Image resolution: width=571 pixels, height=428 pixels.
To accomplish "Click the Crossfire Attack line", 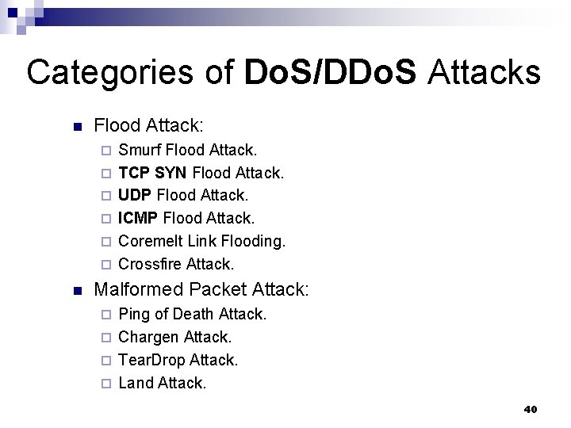I will point(176,264).
